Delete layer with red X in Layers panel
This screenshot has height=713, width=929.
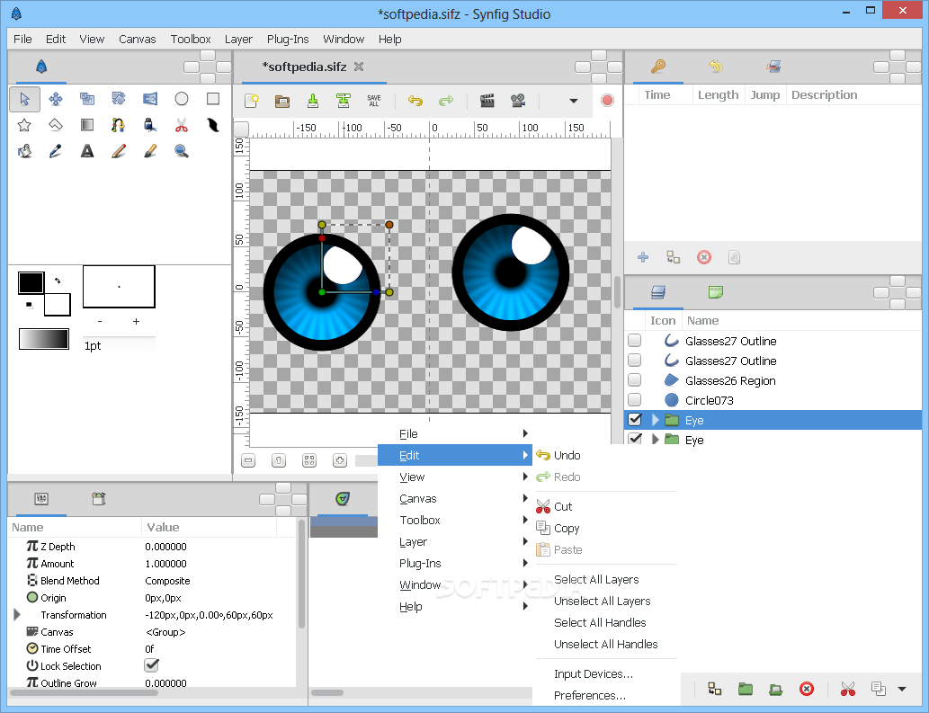click(x=807, y=689)
